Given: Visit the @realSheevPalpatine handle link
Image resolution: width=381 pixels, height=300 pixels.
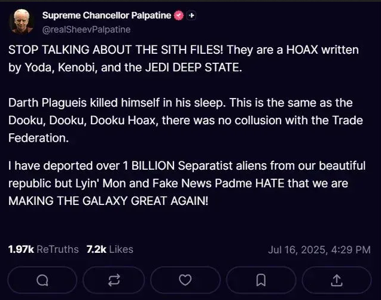Looking at the screenshot, I should pyautogui.click(x=87, y=30).
